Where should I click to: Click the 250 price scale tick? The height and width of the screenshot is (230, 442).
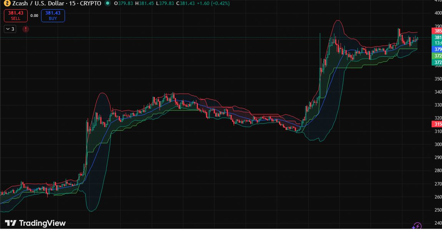click(438, 210)
